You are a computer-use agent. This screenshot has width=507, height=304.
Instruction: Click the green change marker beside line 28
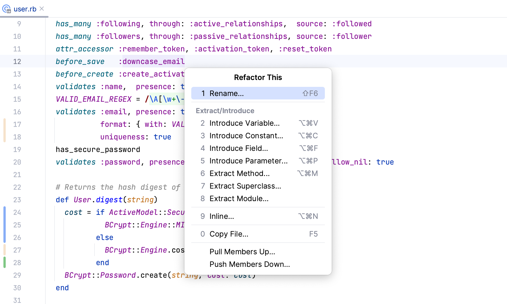coord(4,262)
